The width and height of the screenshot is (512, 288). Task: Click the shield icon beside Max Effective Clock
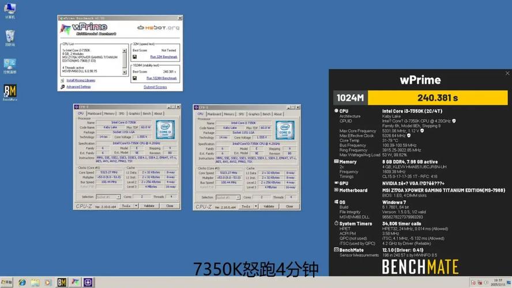(x=408, y=136)
